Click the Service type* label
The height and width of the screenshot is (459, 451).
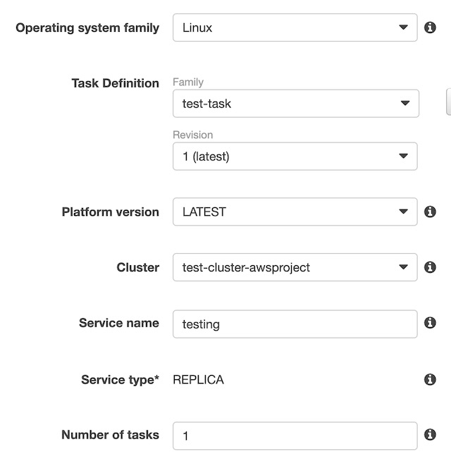tap(120, 380)
